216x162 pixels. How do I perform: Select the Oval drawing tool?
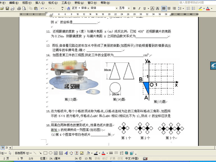click(50, 153)
